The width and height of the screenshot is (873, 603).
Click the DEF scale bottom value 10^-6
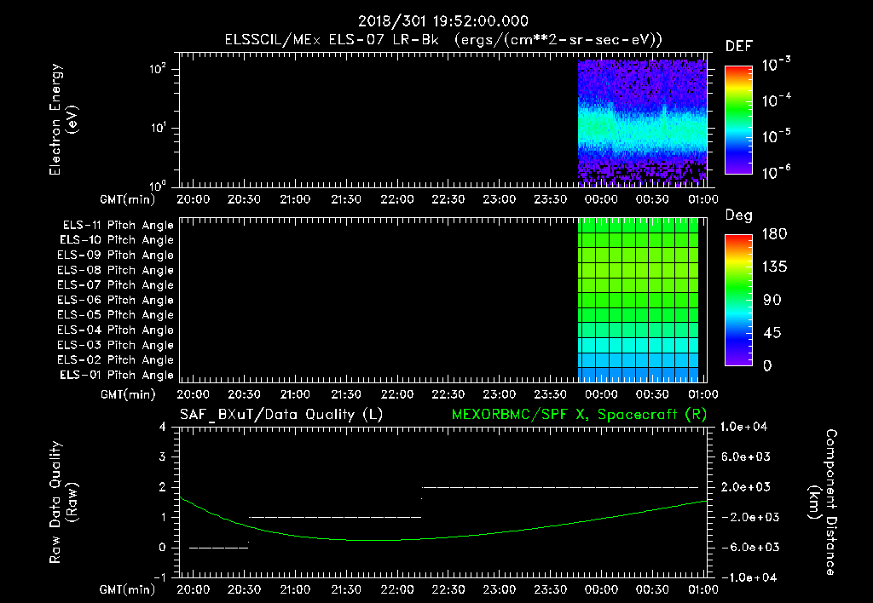(x=777, y=171)
